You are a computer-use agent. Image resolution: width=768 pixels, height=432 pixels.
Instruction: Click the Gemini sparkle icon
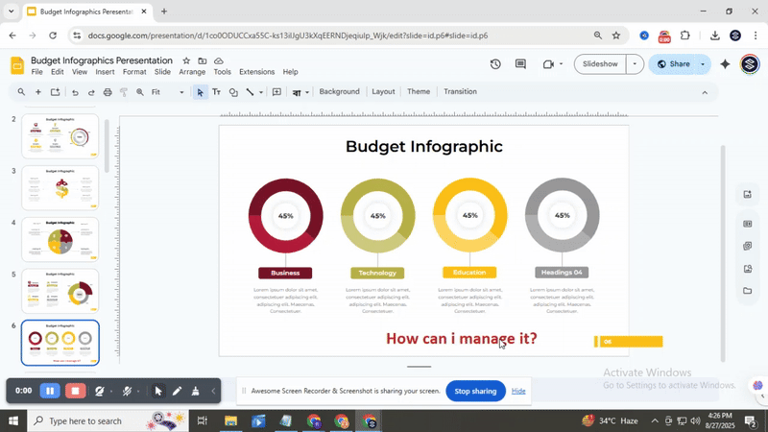pyautogui.click(x=725, y=64)
